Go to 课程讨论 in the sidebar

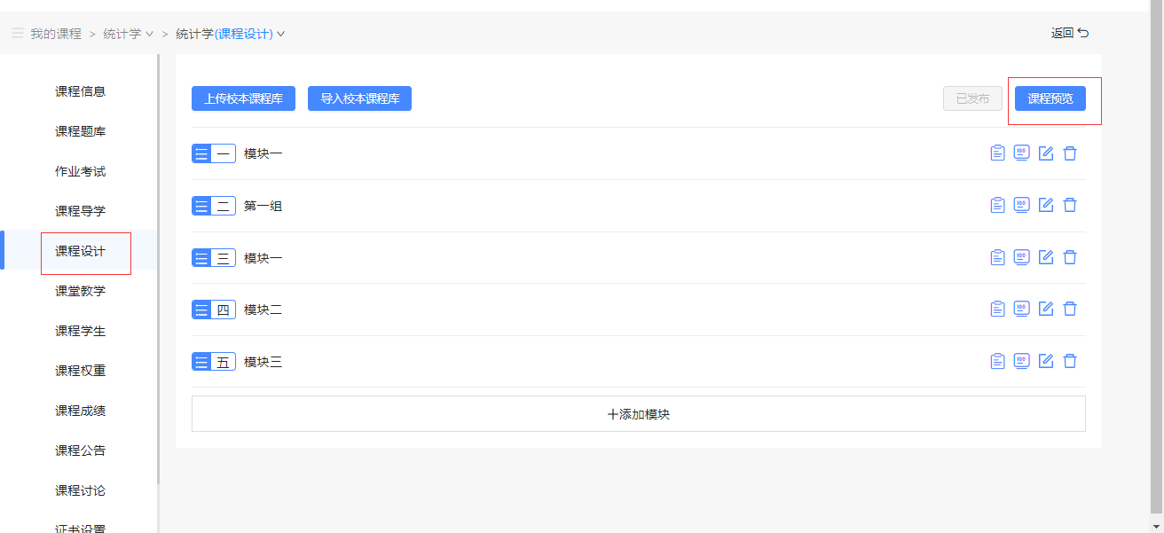click(x=80, y=490)
